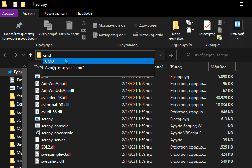
Task: Open the New item icon dropdown
Action: 190,23
